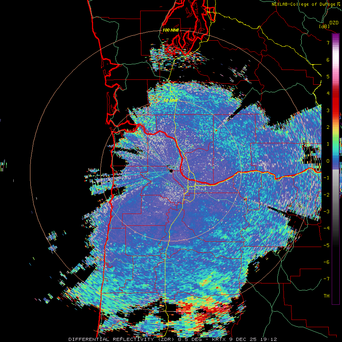
Task: Click the bottom ZDR 0.5 DEG KRTX caption
Action: click(x=173, y=339)
